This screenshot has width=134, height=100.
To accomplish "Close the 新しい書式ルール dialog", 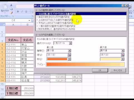I will (x=126, y=6).
